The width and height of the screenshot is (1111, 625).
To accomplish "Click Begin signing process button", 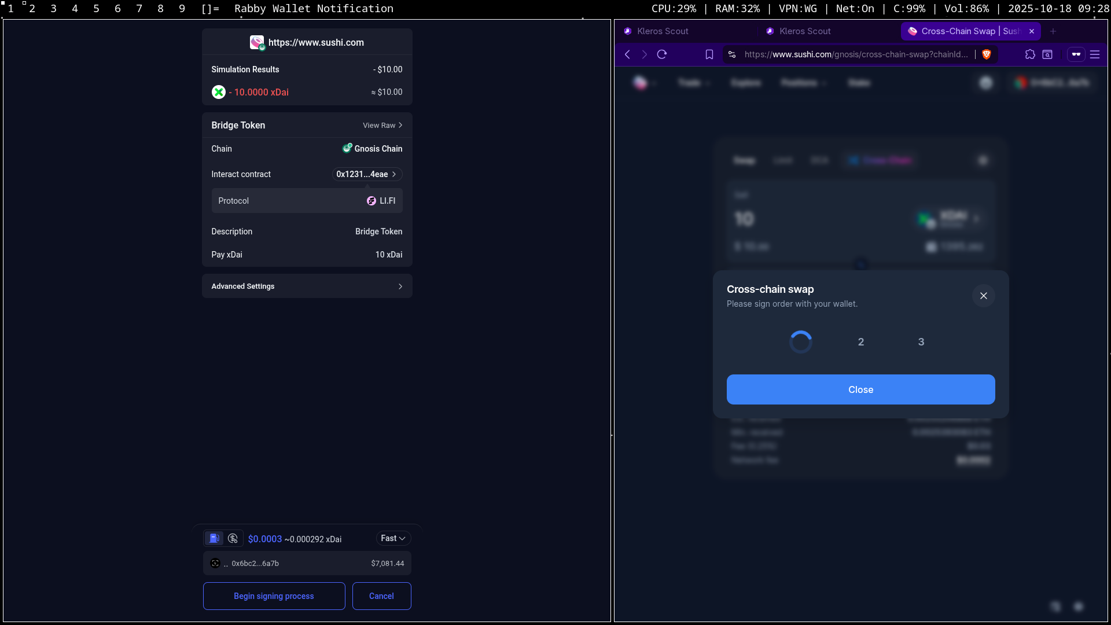I will coord(274,596).
